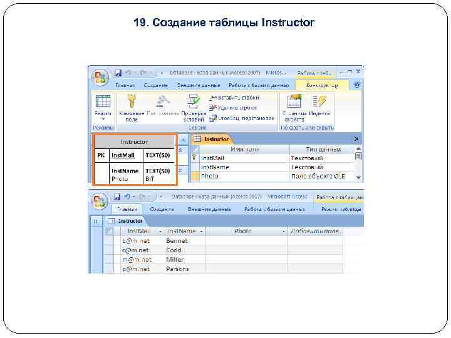Click the Индексы lightning icon
The height and width of the screenshot is (338, 451).
click(319, 101)
